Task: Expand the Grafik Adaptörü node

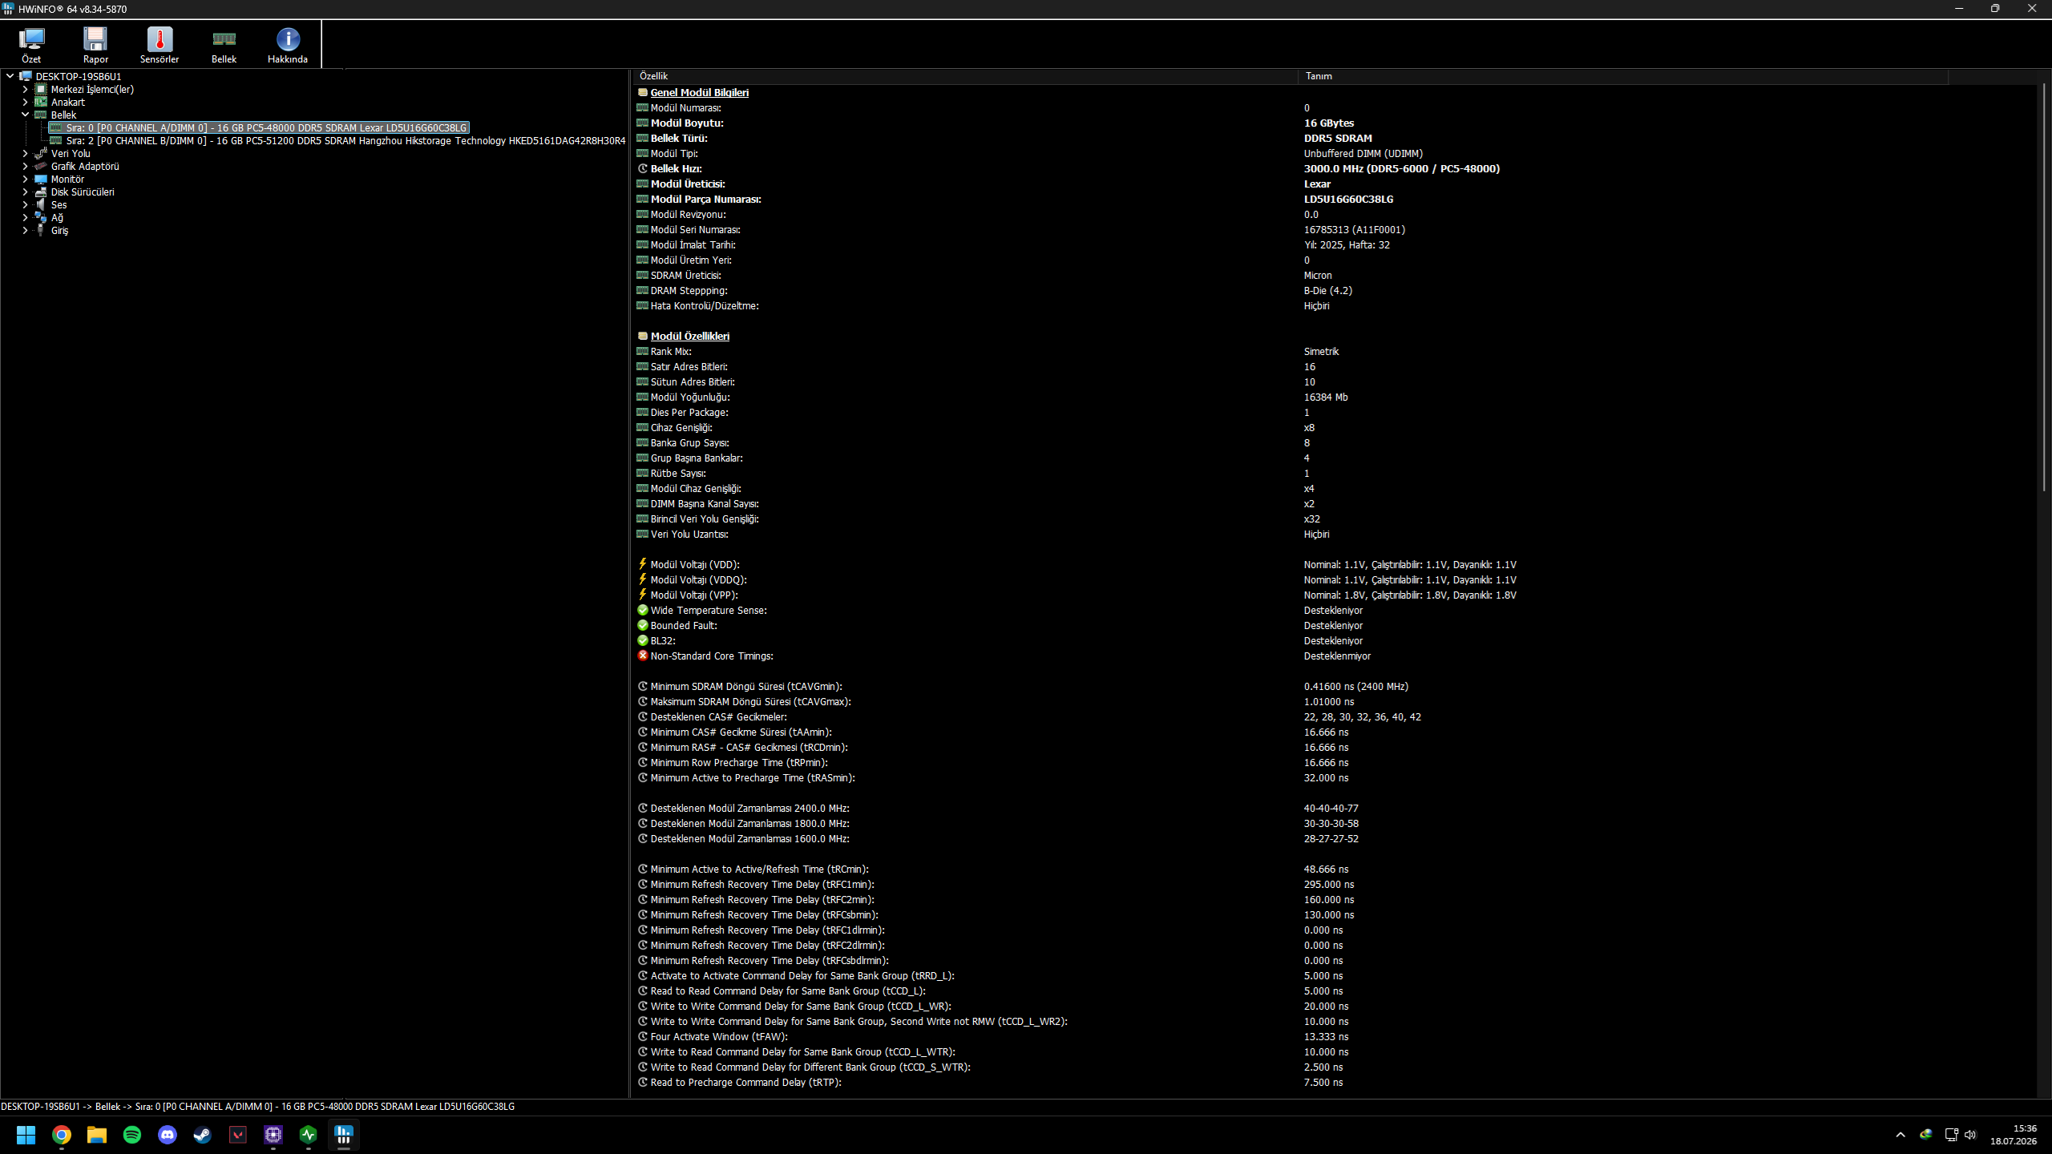Action: pyautogui.click(x=25, y=167)
